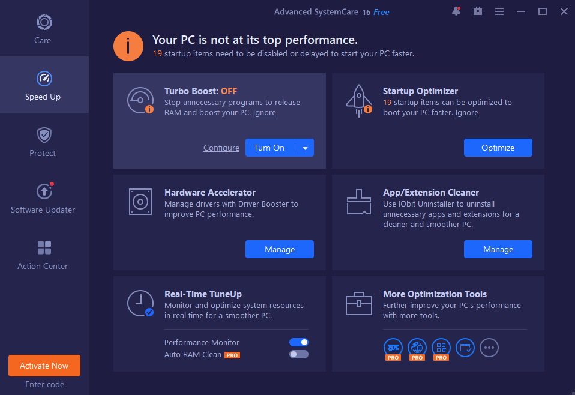Click the Enter code link
The image size is (575, 395).
[x=44, y=384]
